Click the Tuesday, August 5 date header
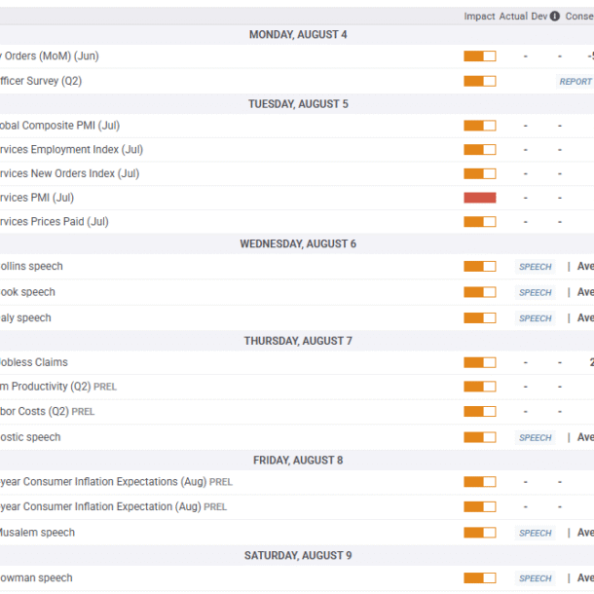The height and width of the screenshot is (594, 594). point(298,104)
